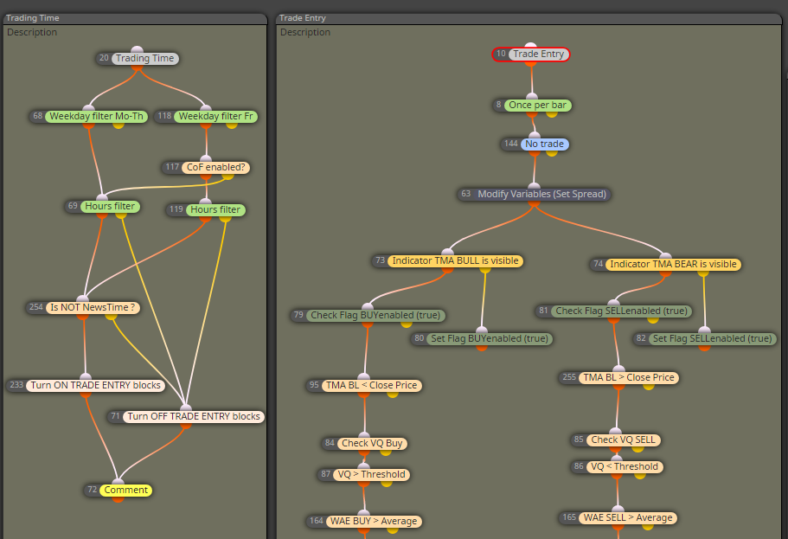Click yellow output connector of Weekday filter Mo-Th
The height and width of the screenshot is (539, 788).
[x=119, y=125]
